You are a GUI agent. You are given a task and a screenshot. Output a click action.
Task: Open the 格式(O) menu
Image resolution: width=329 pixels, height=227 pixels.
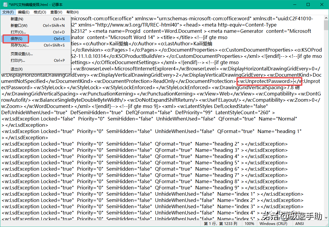coord(40,12)
